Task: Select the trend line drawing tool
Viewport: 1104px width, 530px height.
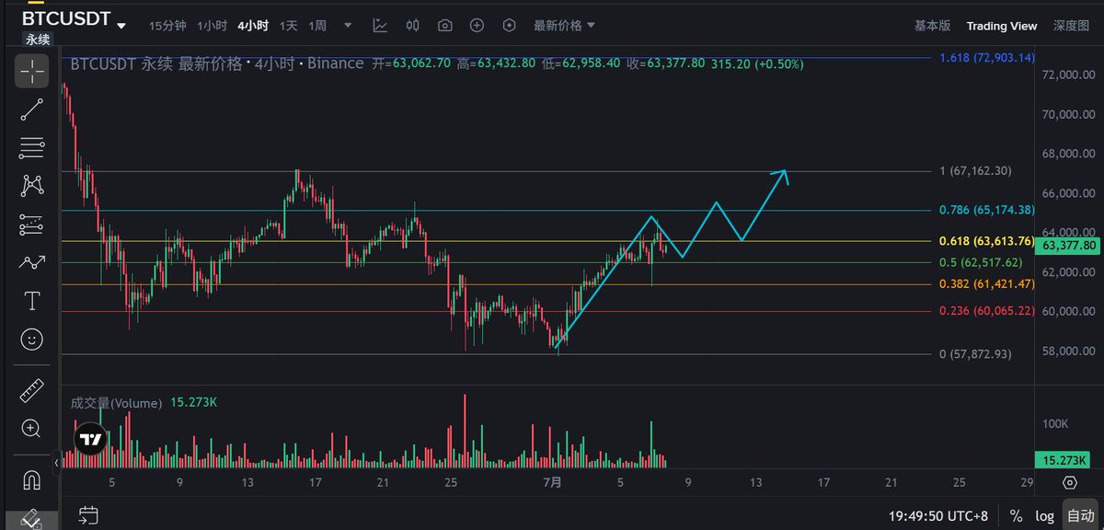Action: click(x=31, y=109)
